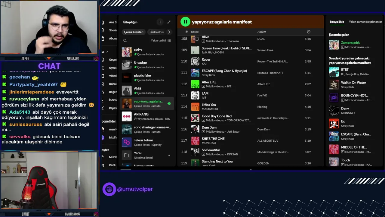Screen dimensions: 385x217
Task: Click Zamansızdık now-playing cover art
Action: 334,45
